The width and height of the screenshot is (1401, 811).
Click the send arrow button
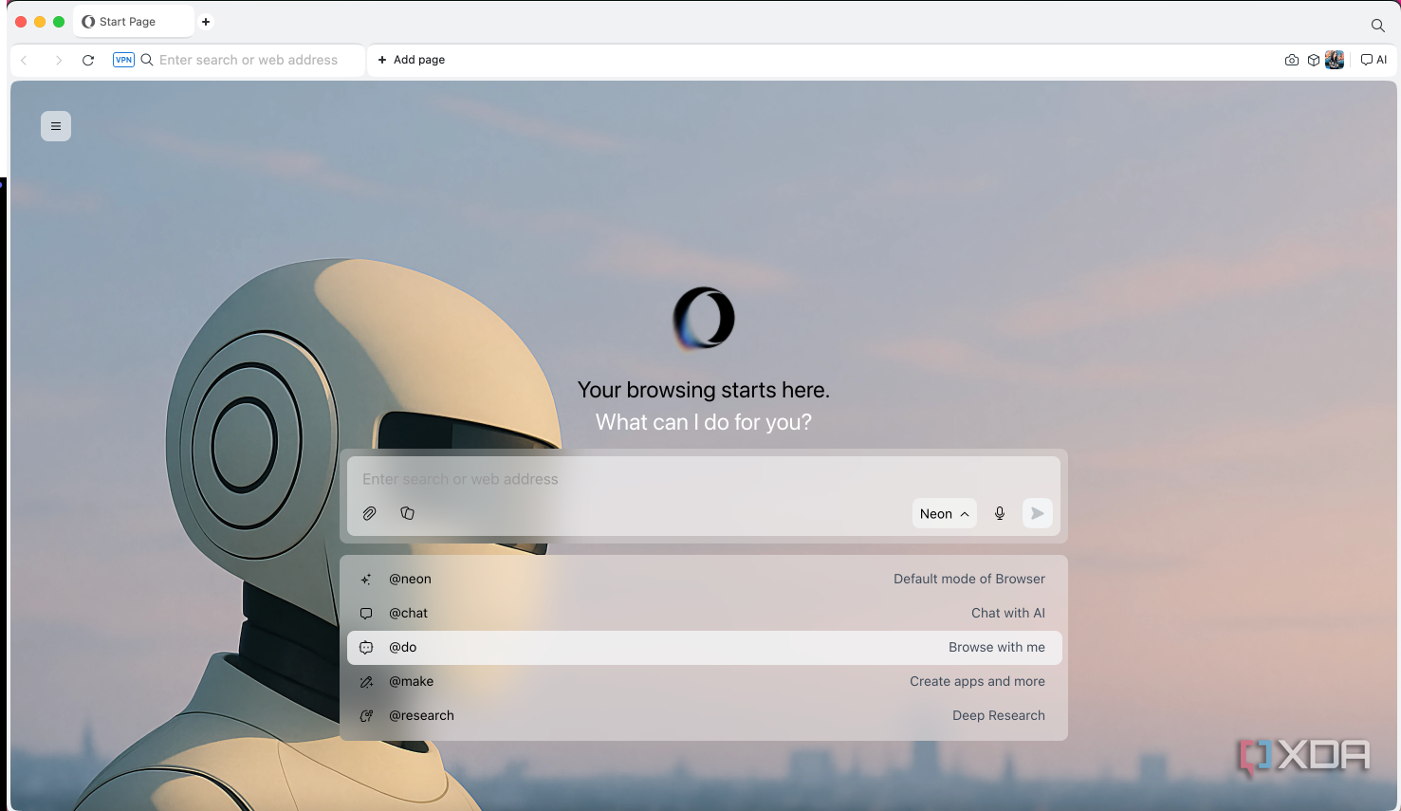tap(1038, 513)
